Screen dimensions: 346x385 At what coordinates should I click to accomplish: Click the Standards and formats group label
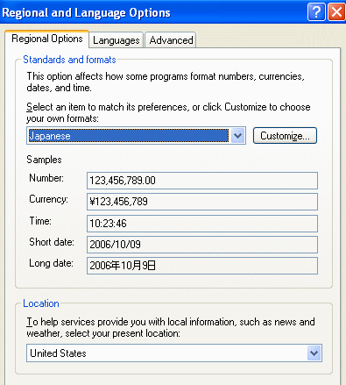click(x=69, y=60)
